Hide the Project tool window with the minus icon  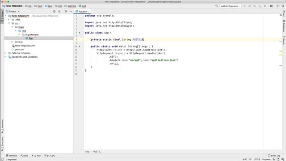click(x=71, y=11)
